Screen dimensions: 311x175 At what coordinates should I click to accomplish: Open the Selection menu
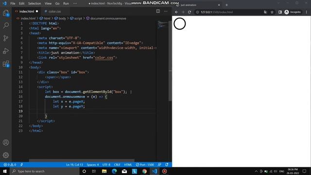coord(35,3)
